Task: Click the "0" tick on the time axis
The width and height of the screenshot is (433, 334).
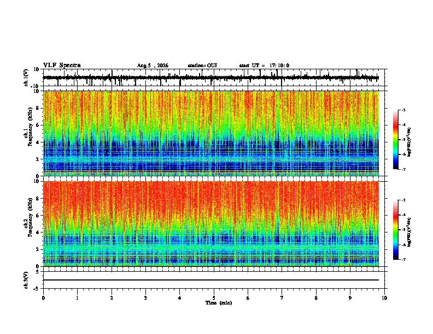Action: [43, 298]
